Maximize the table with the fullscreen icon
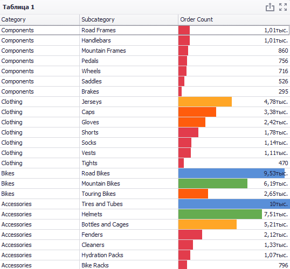The height and width of the screenshot is (269, 290). pos(283,7)
